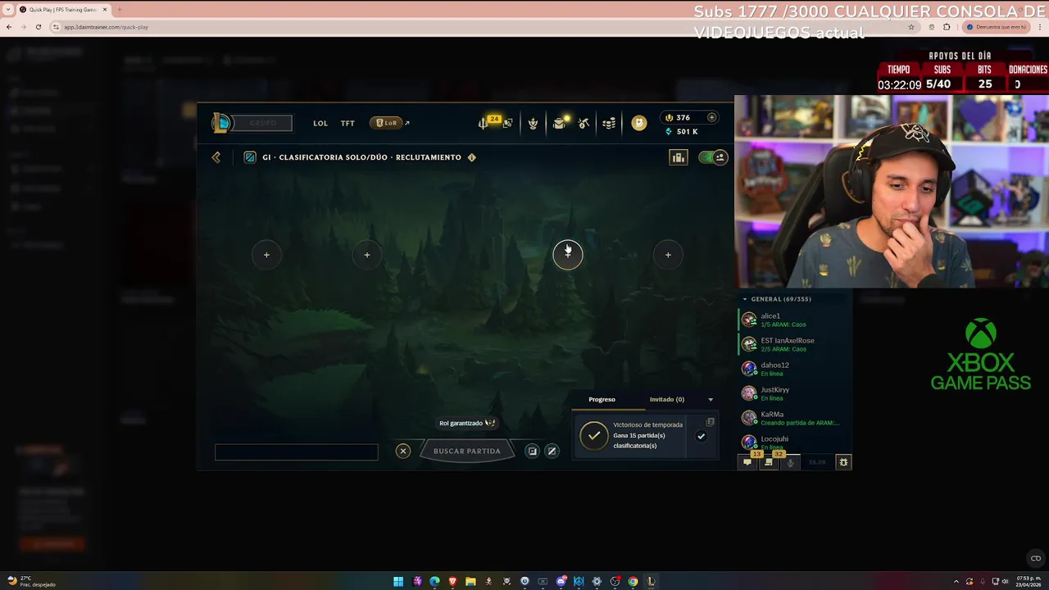This screenshot has width=1049, height=590.
Task: Bookmark this page with the star
Action: click(x=910, y=27)
